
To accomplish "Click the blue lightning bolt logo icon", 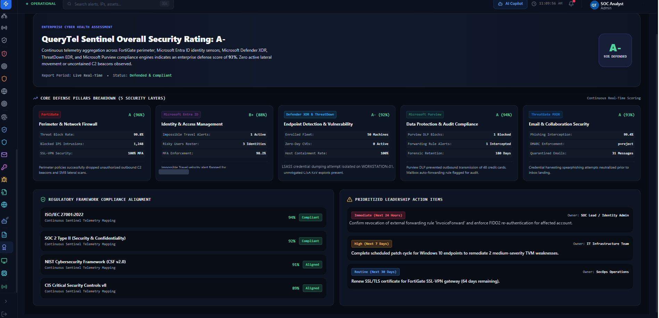I will [x=6, y=4].
